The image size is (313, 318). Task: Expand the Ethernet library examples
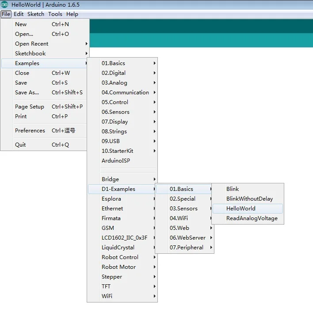pyautogui.click(x=122, y=208)
